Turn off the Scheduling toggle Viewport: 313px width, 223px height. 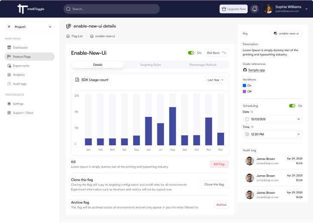(292, 106)
